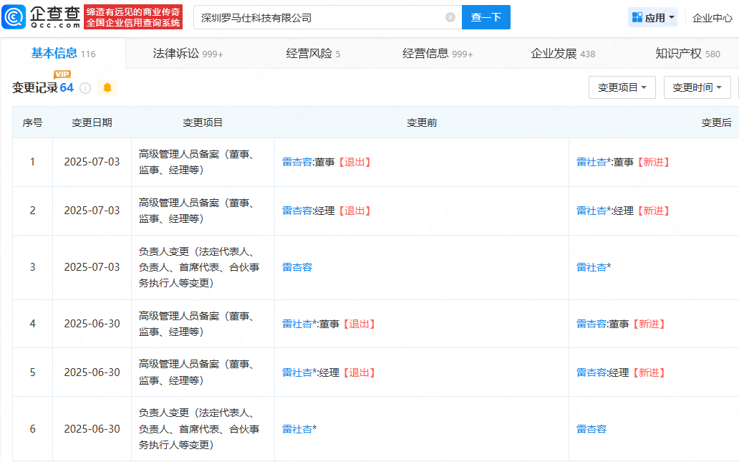Viewport: 739px width, 462px height.
Task: Click the 应用 grid icon at top right
Action: (x=637, y=16)
